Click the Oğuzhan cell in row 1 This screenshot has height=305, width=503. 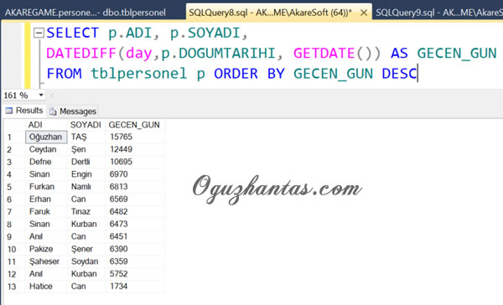tap(46, 137)
